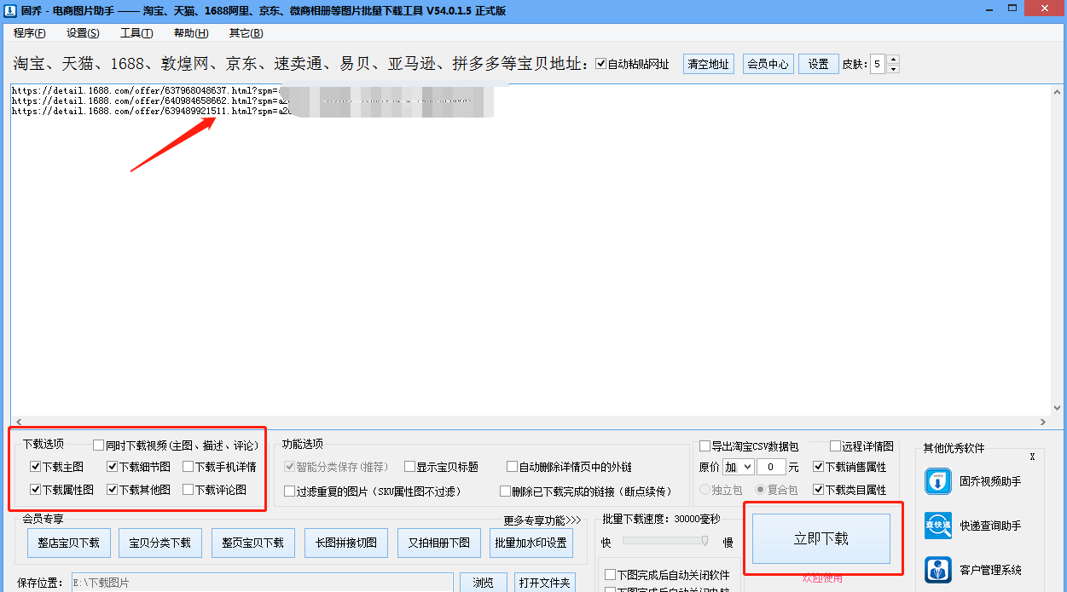Enable 过滤重复的图片 checkbox
Viewport: 1067px width, 592px height.
click(x=290, y=491)
